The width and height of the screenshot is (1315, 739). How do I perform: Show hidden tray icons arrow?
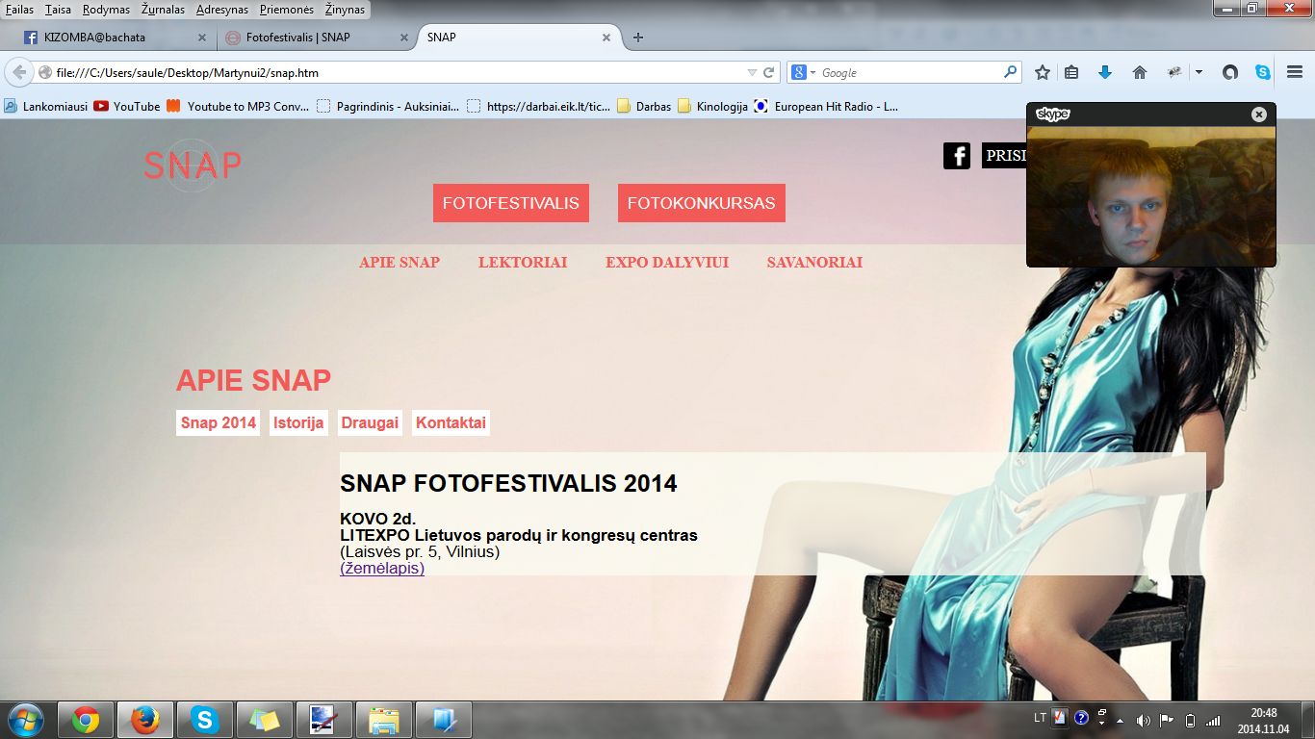[1120, 721]
